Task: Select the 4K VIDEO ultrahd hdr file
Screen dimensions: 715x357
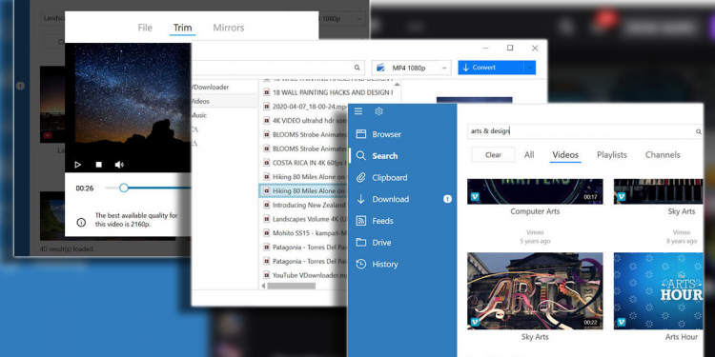Action: [305, 120]
